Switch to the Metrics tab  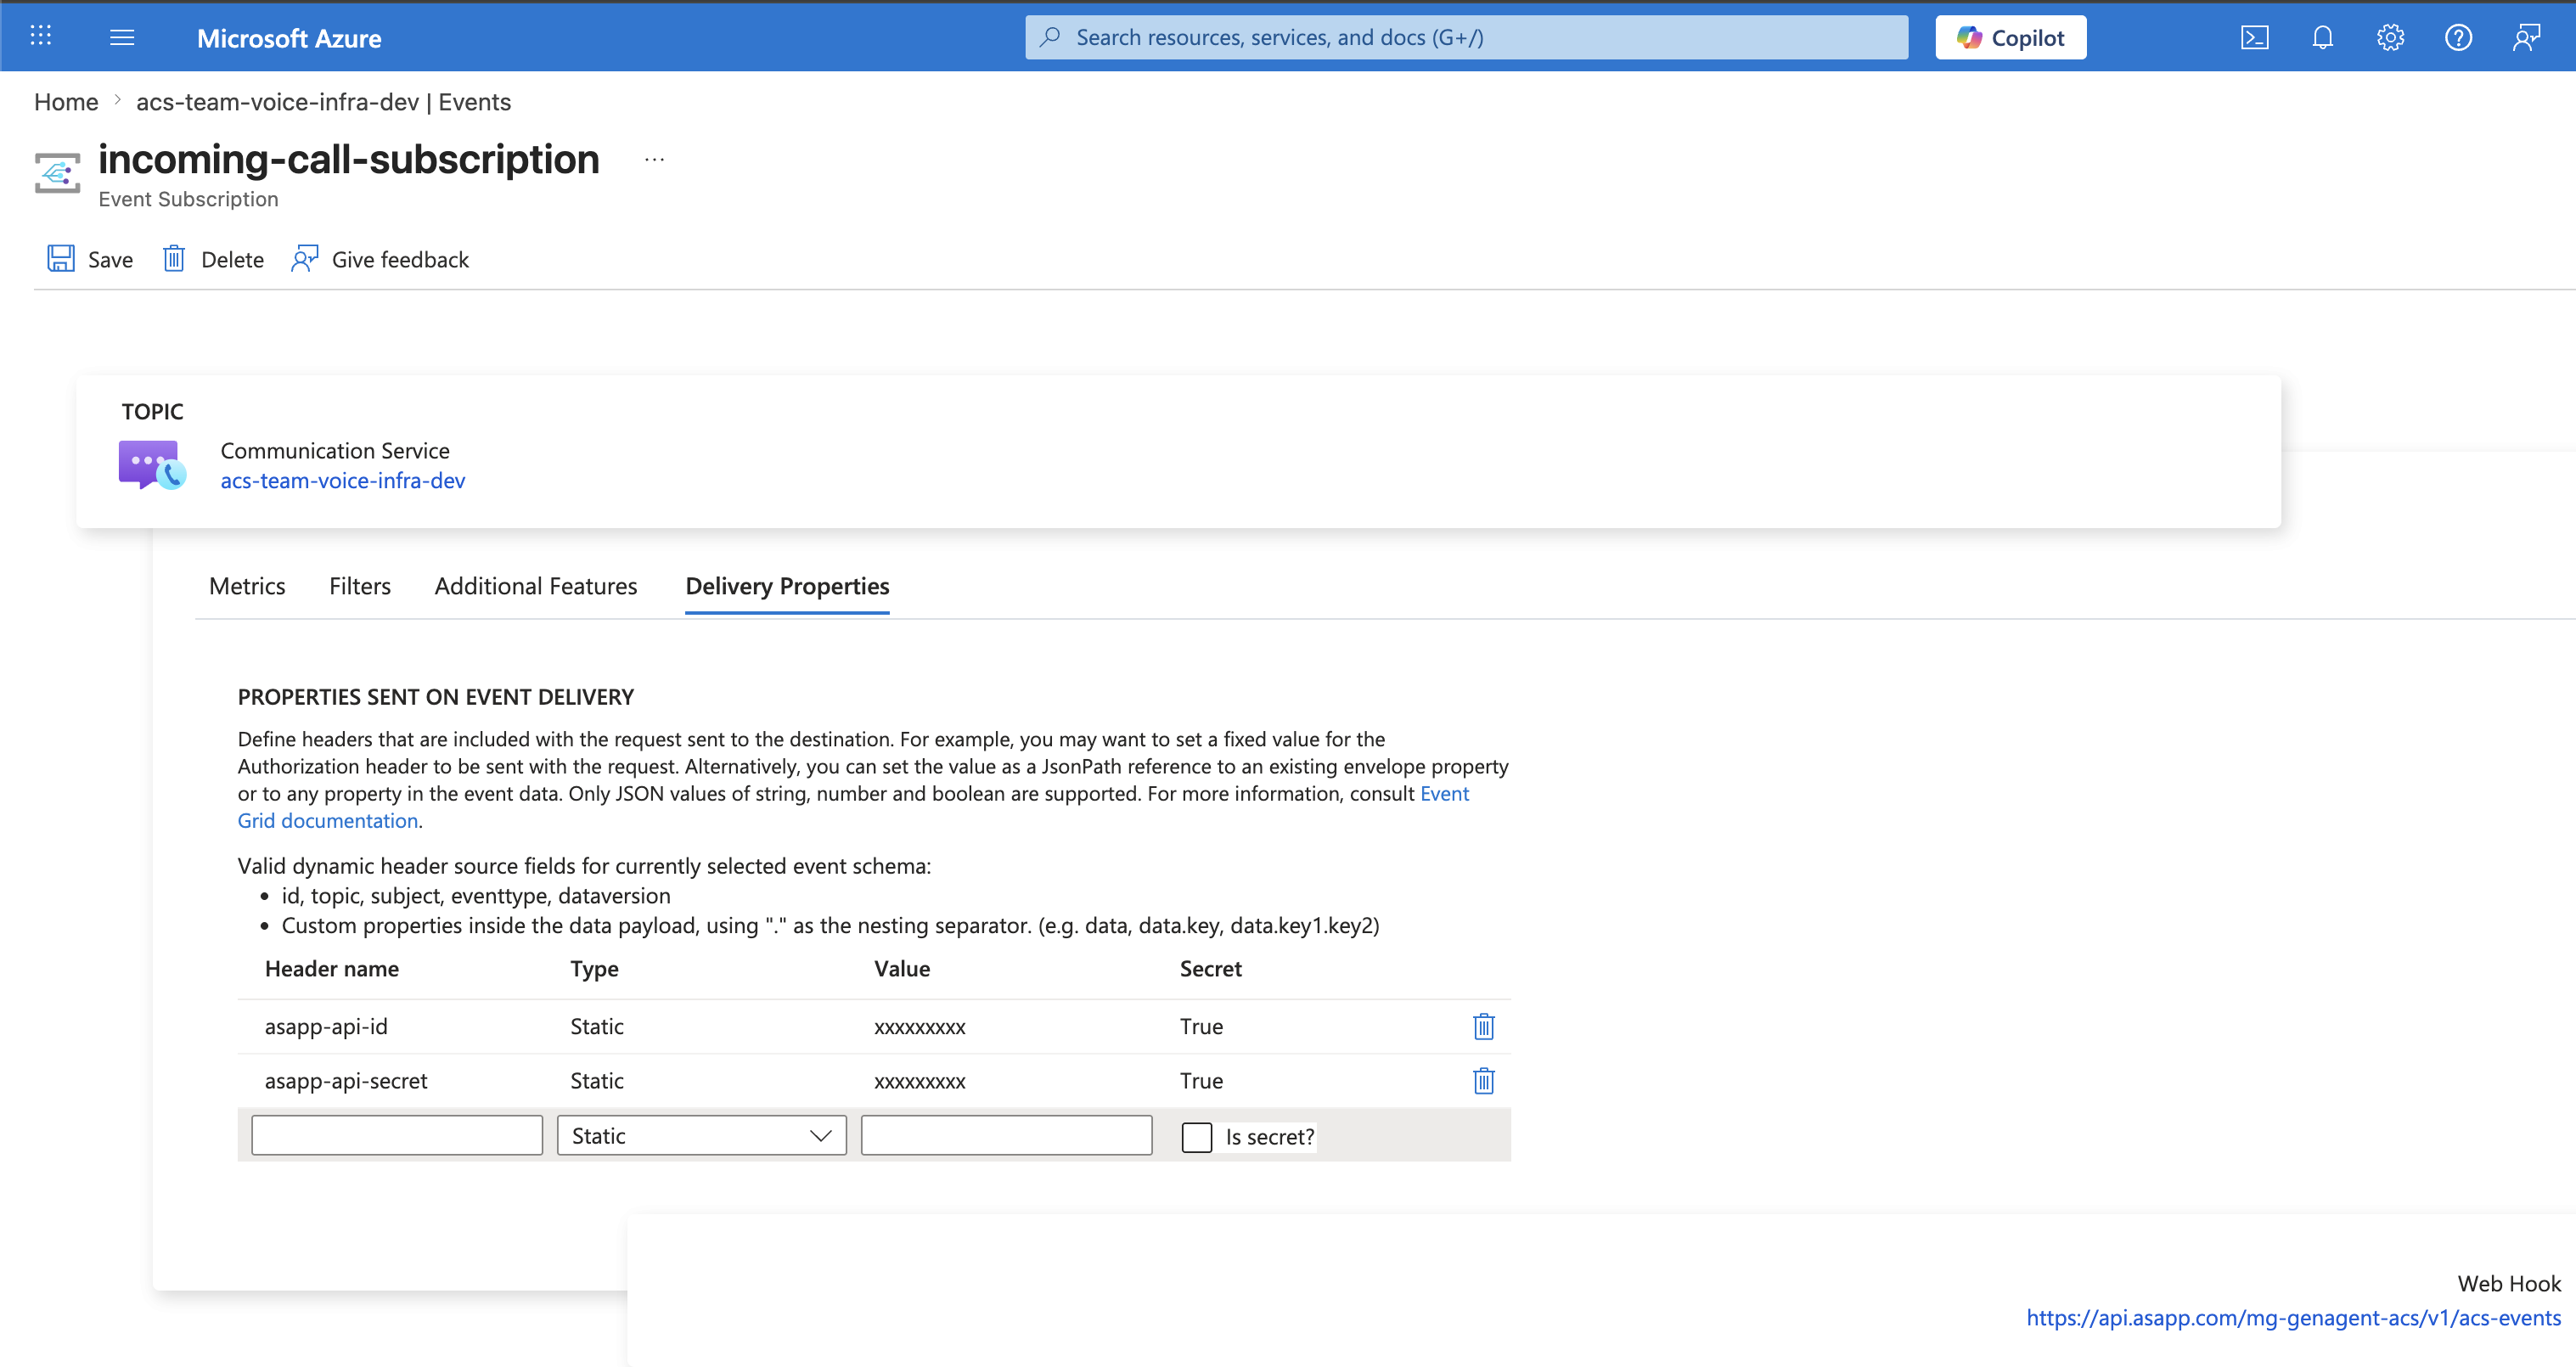click(x=247, y=586)
